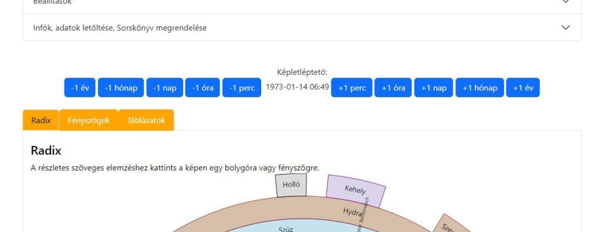Click the -1 óra button
The width and height of the screenshot is (601, 232).
click(202, 88)
